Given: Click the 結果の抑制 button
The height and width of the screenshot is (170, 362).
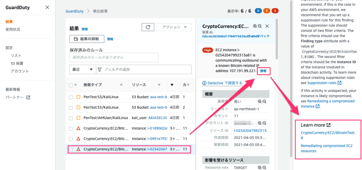Looking at the screenshot, I should 87,39.
